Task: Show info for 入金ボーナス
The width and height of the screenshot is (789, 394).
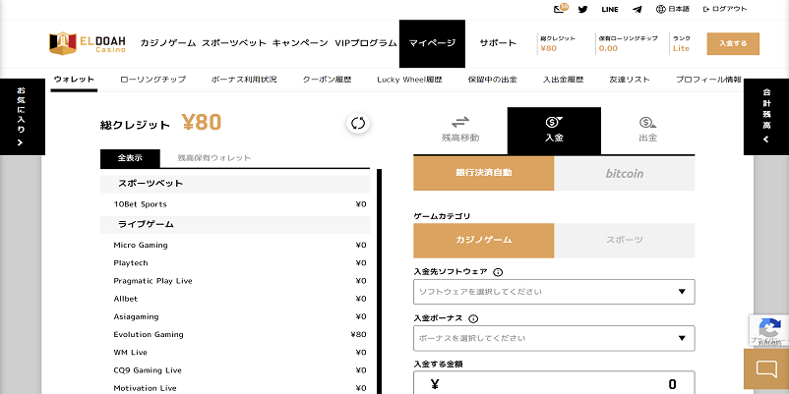Action: pyautogui.click(x=473, y=319)
